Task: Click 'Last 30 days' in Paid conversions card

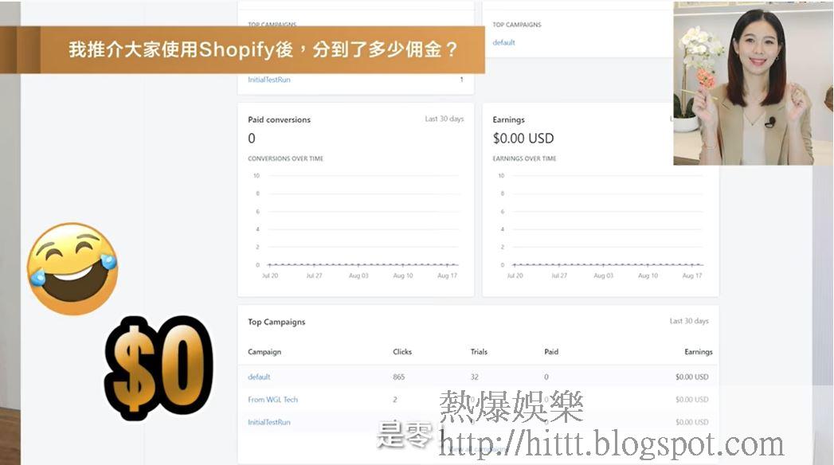Action: [x=444, y=119]
